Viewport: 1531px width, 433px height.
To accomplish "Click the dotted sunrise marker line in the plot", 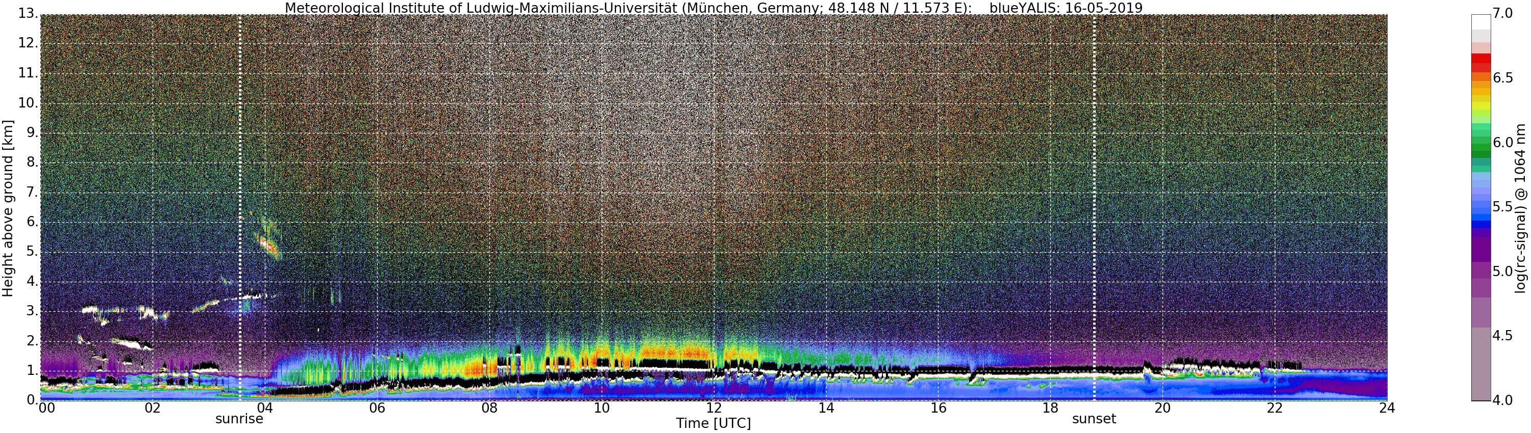I will [x=239, y=208].
